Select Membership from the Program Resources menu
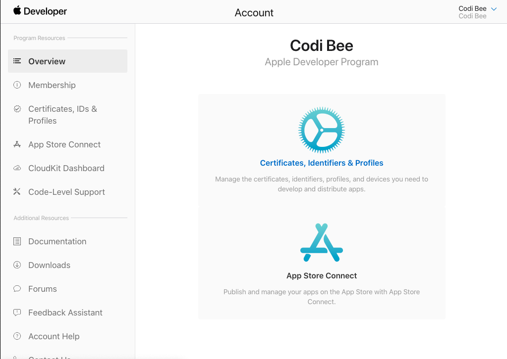The height and width of the screenshot is (359, 507). 52,85
